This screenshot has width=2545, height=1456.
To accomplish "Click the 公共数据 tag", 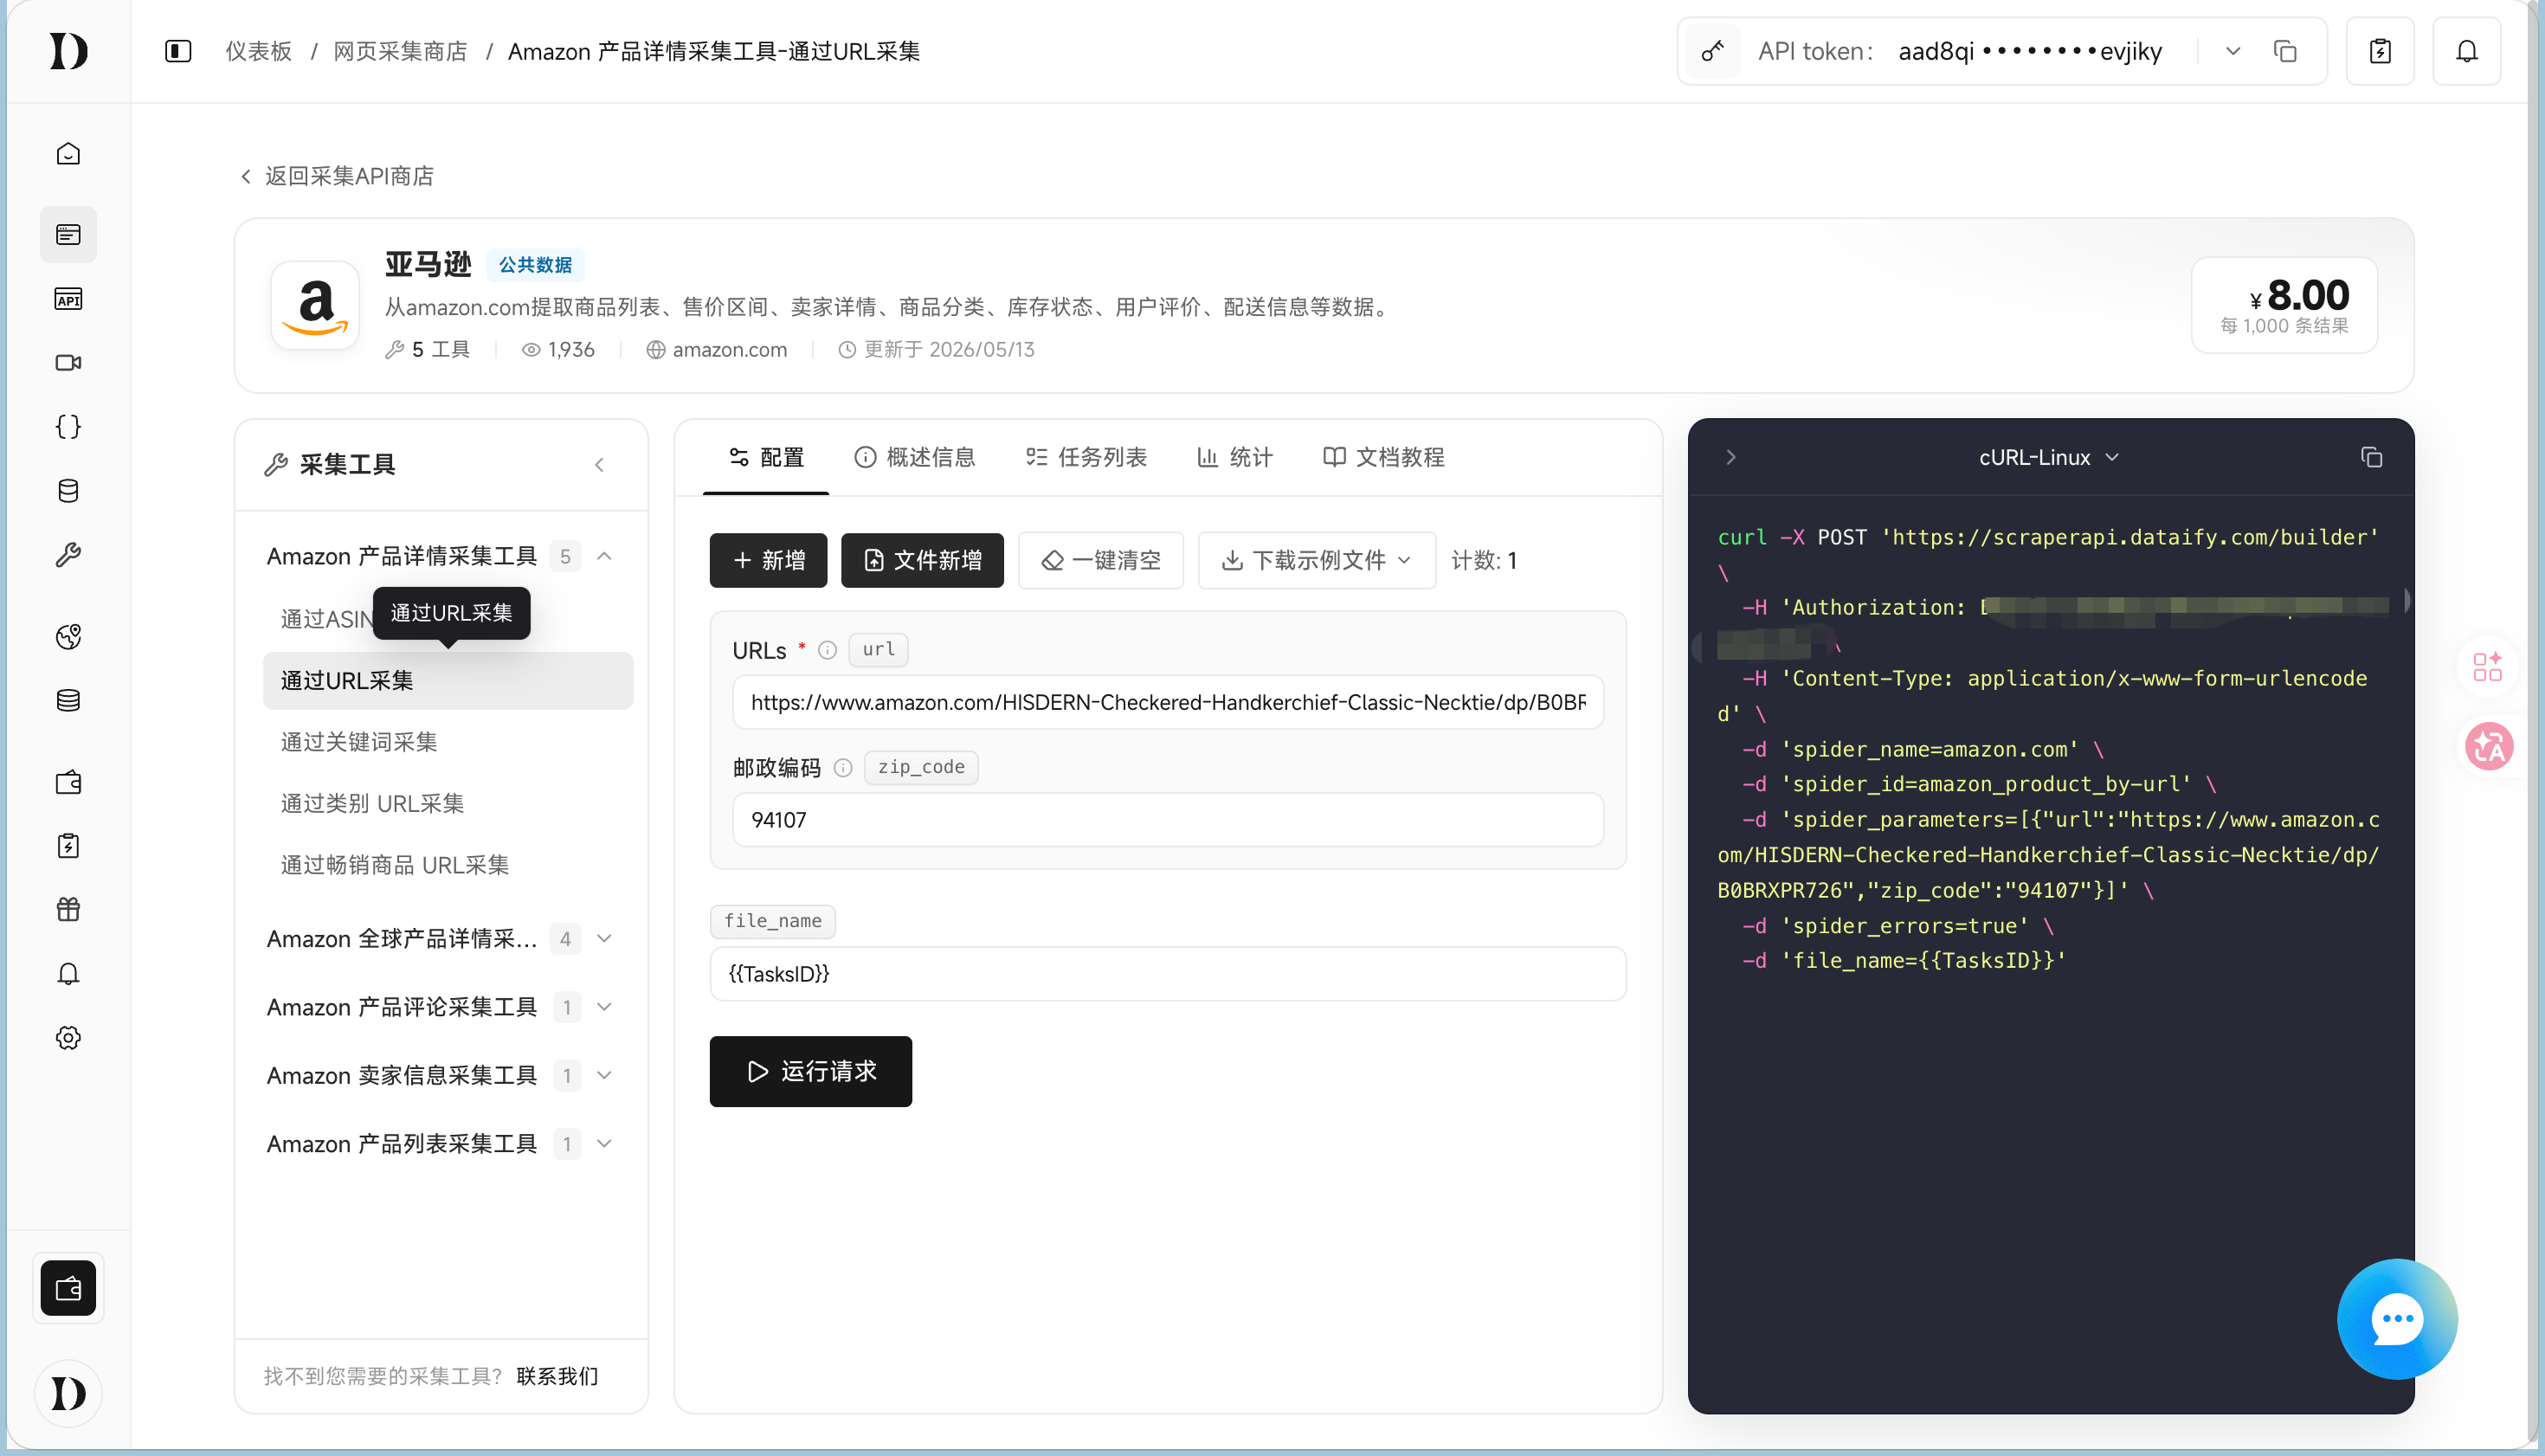I will [x=536, y=265].
